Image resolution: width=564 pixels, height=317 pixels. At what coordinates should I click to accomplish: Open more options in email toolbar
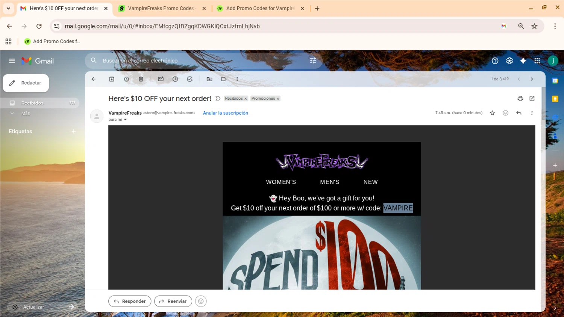[237, 79]
